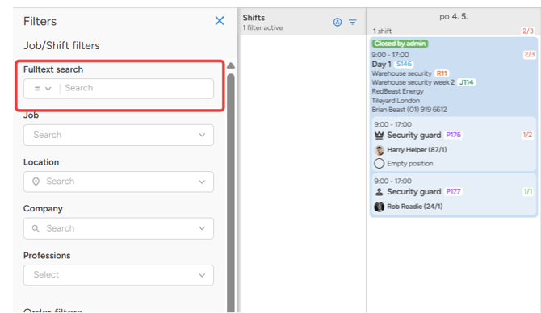Expand the Location dropdown chevron

[x=202, y=182]
